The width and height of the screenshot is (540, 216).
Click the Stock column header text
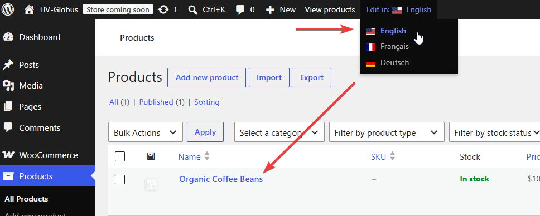pyautogui.click(x=470, y=157)
